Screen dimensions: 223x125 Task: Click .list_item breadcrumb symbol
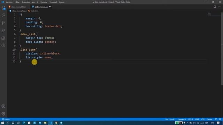pos(35,11)
